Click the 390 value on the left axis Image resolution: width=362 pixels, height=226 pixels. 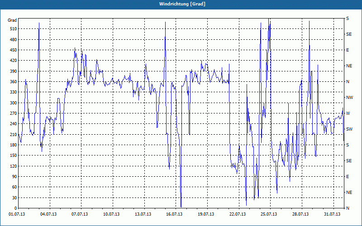coord(14,71)
